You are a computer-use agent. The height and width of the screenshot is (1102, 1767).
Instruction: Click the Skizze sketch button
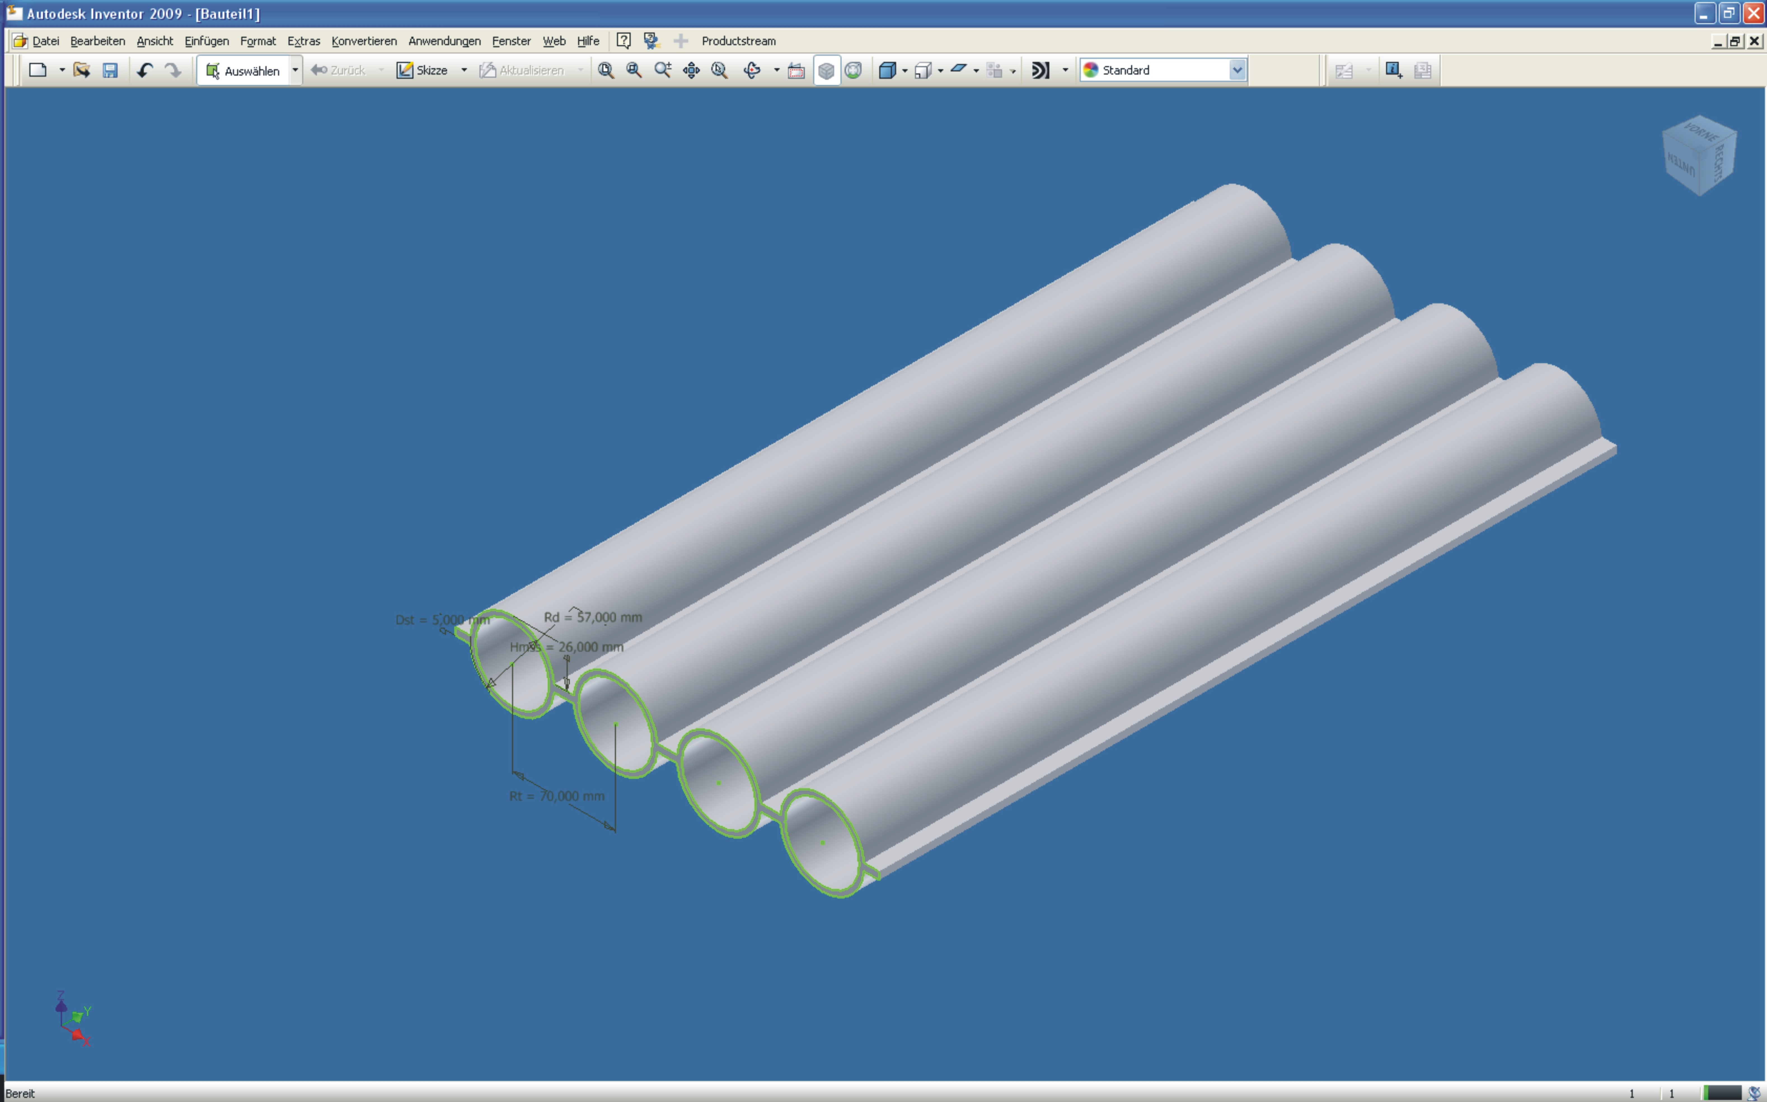pos(423,70)
